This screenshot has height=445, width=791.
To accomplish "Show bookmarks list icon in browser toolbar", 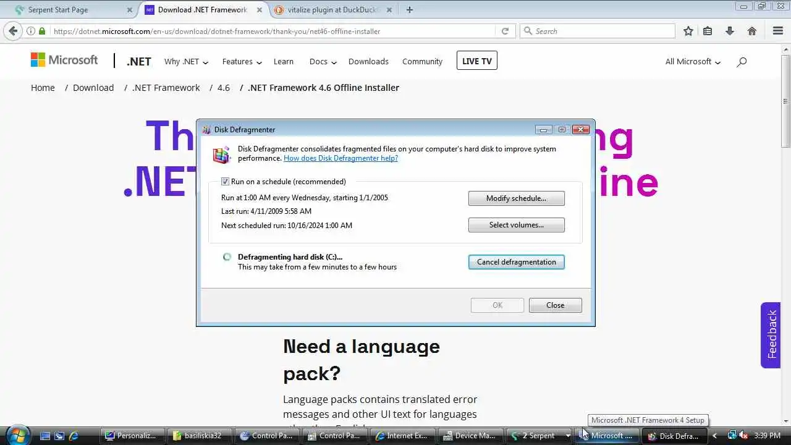I will click(x=708, y=31).
